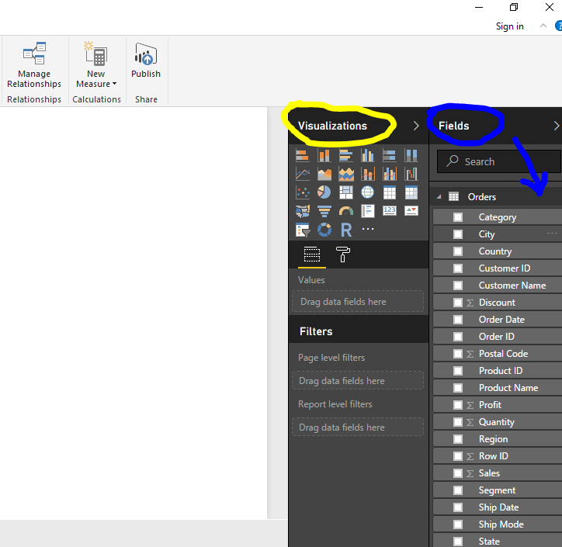Screen dimensions: 562x547
Task: Check the Country field
Action: pos(458,251)
